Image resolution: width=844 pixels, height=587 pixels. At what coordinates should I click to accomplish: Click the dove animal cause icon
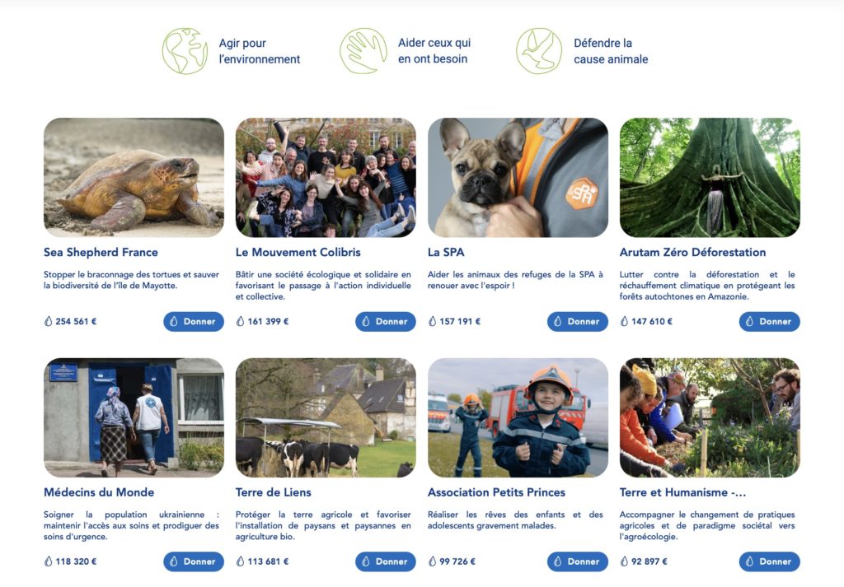coord(539,51)
